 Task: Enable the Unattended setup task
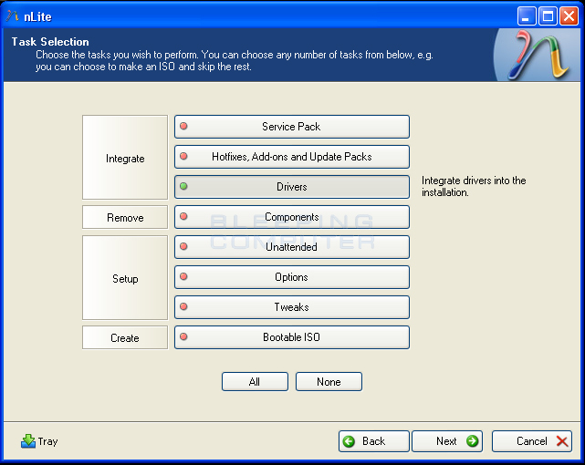point(292,247)
